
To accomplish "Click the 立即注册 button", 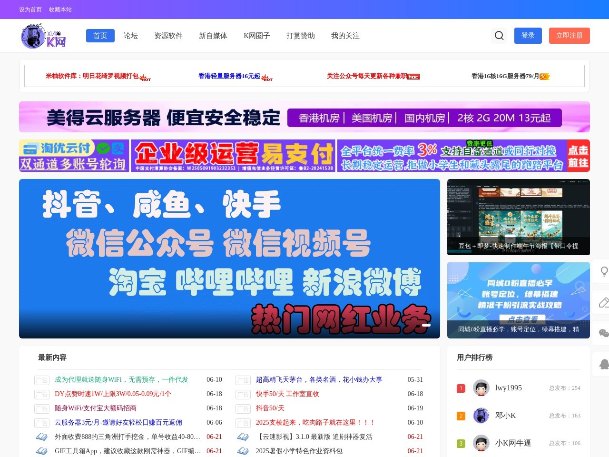I will (570, 36).
